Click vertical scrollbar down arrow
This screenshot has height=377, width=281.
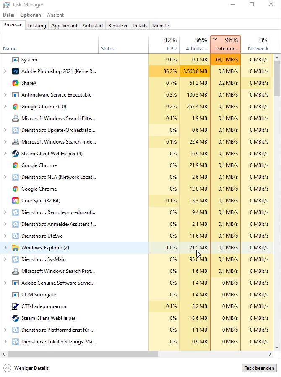(x=277, y=347)
